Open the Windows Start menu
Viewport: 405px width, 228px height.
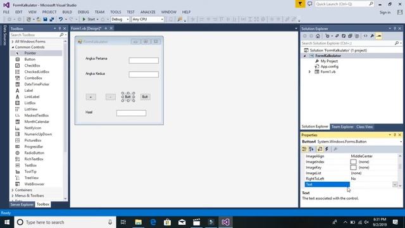point(7,222)
